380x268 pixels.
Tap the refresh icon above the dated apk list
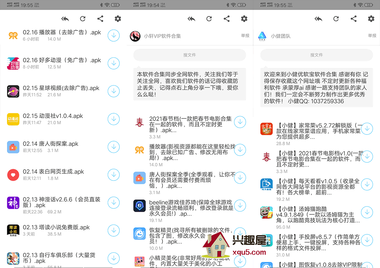coord(83,19)
